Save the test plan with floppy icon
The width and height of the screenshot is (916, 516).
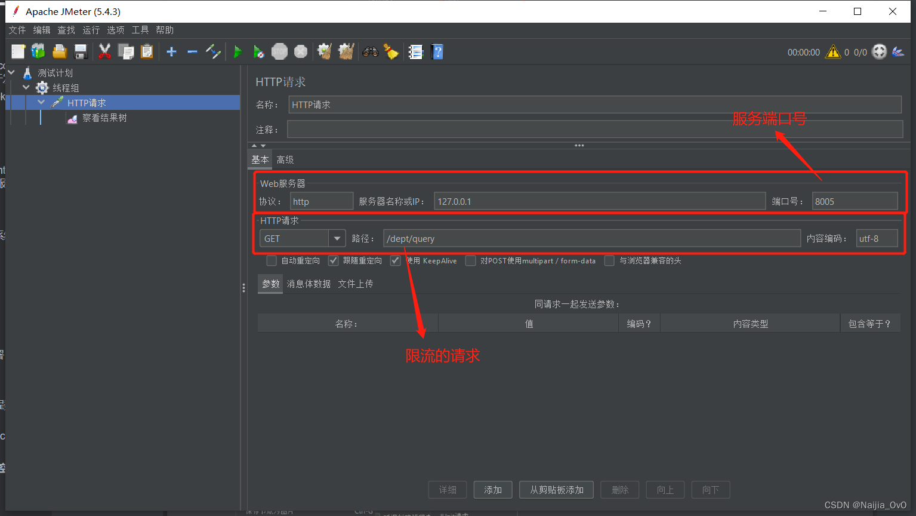pyautogui.click(x=81, y=52)
